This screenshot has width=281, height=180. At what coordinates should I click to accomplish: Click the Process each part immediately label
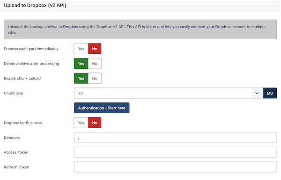pyautogui.click(x=31, y=49)
